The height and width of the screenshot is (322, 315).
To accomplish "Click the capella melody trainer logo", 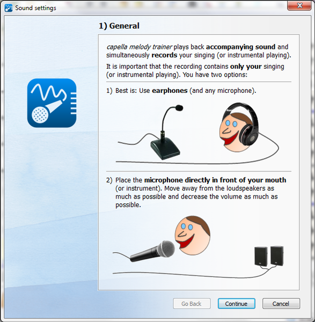I will click(x=52, y=103).
